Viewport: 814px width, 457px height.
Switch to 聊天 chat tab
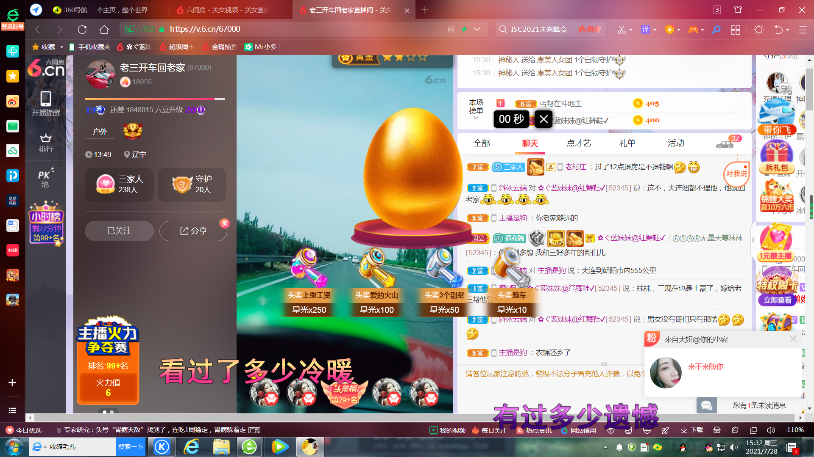530,143
